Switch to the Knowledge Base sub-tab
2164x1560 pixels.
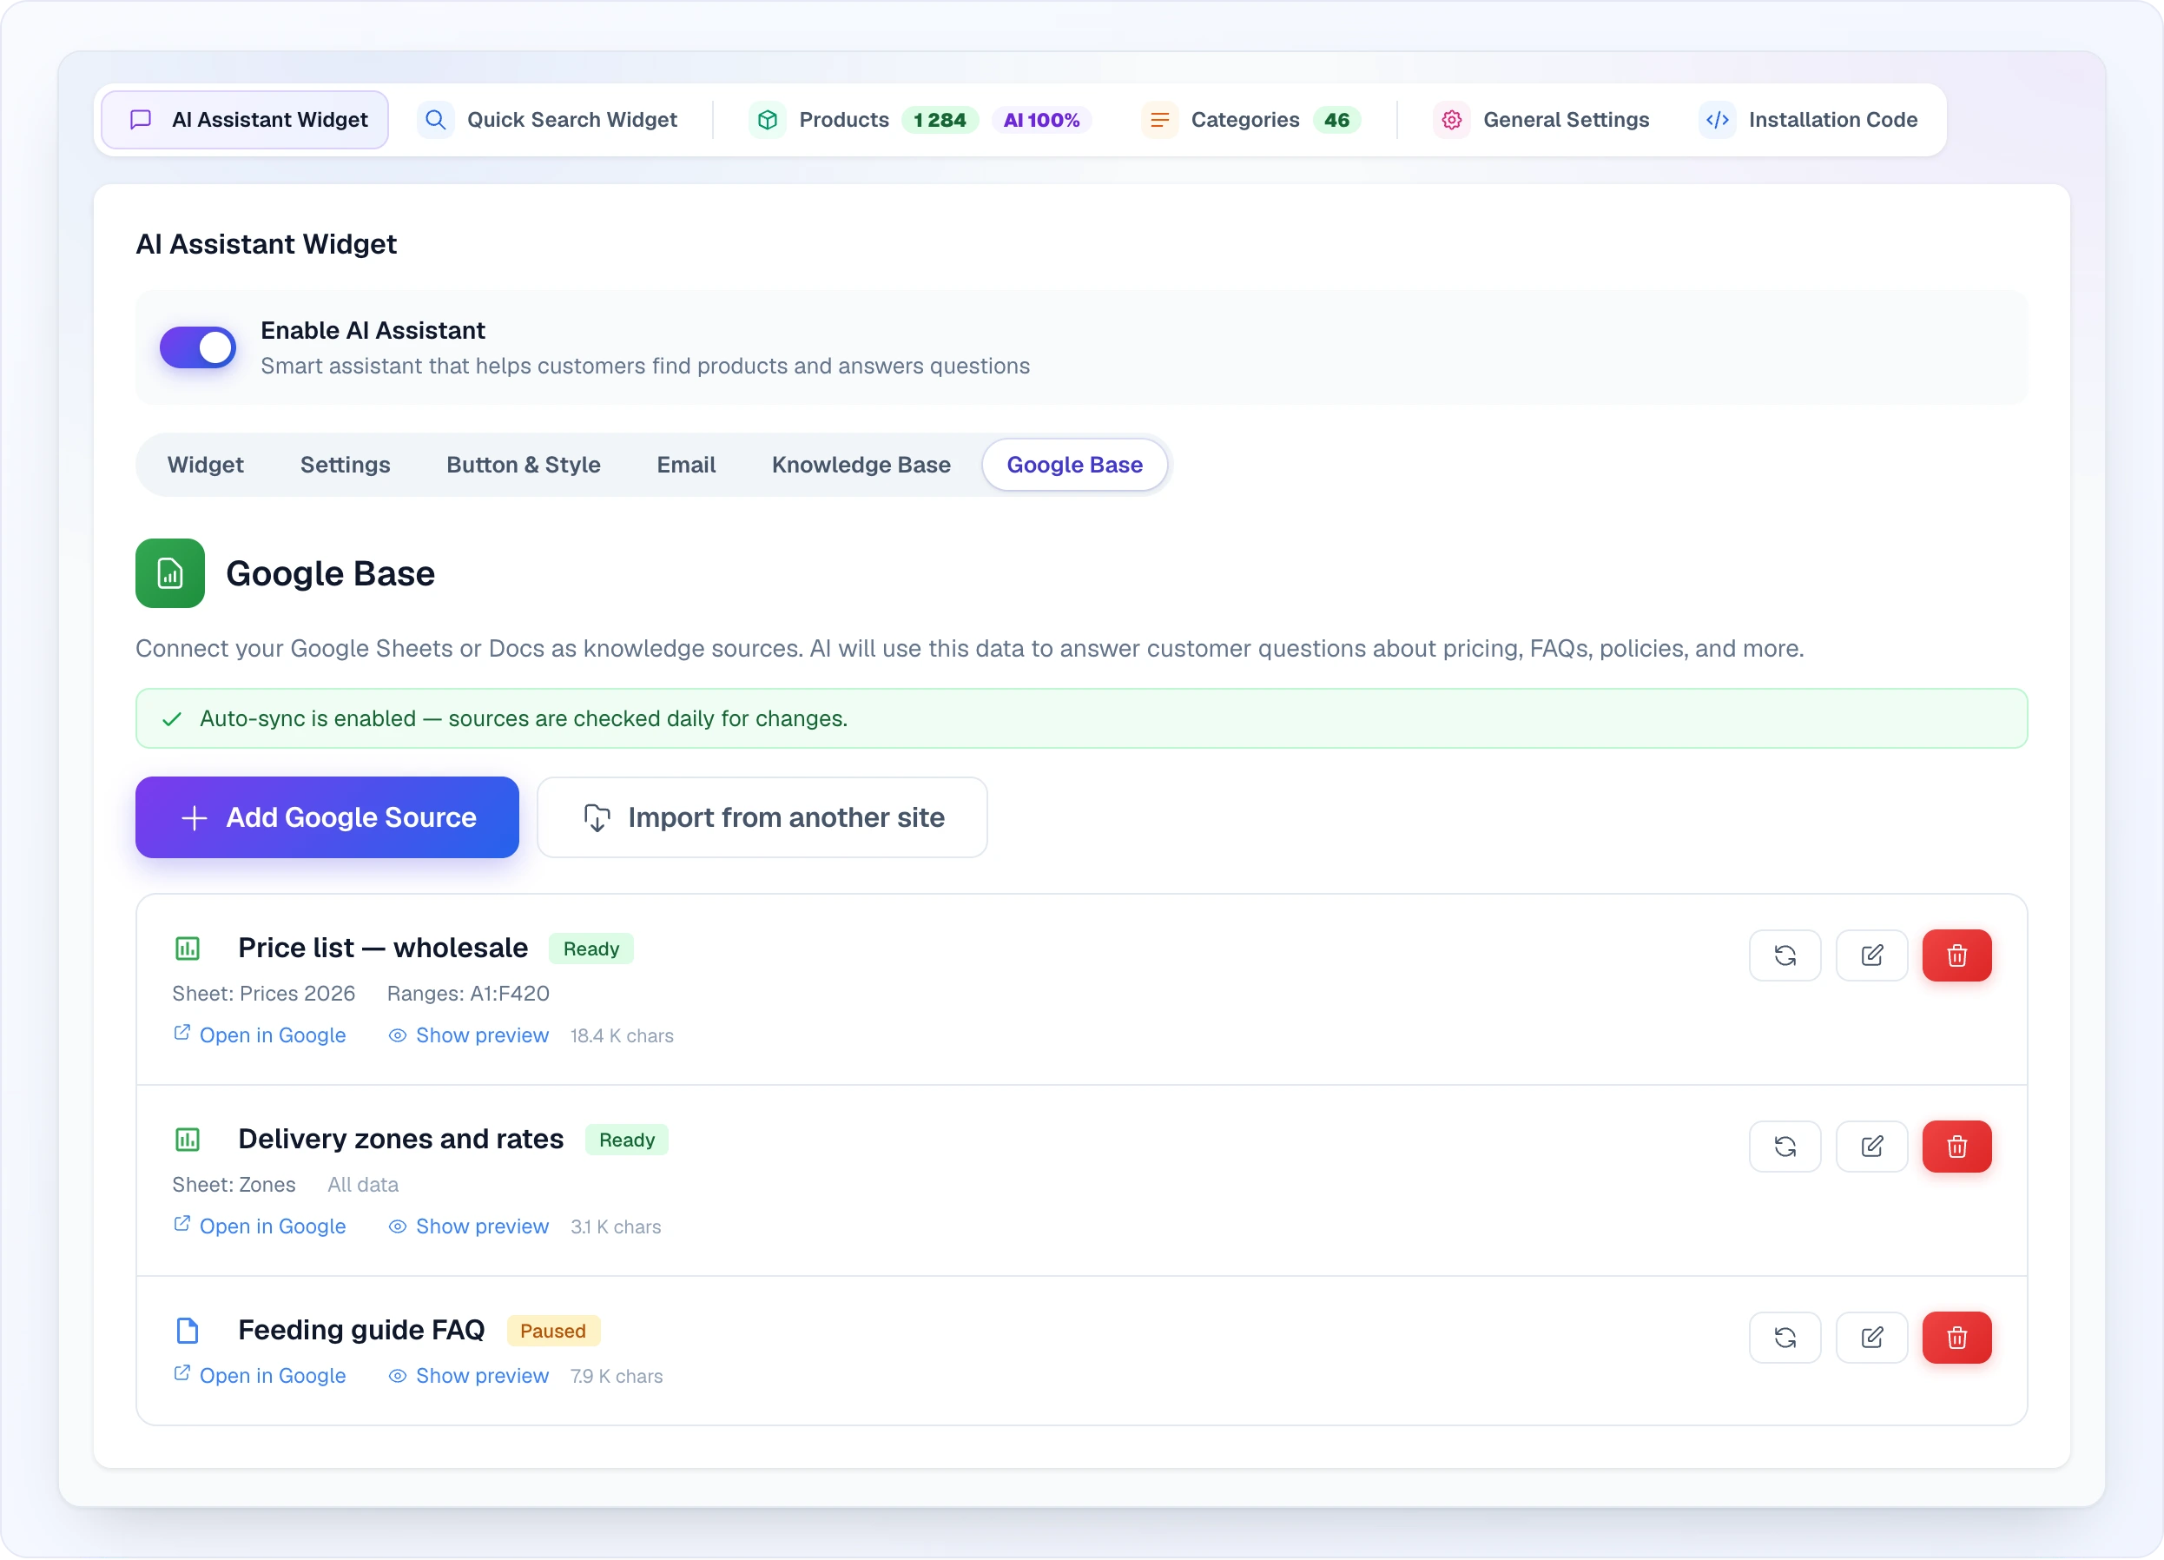click(x=861, y=465)
